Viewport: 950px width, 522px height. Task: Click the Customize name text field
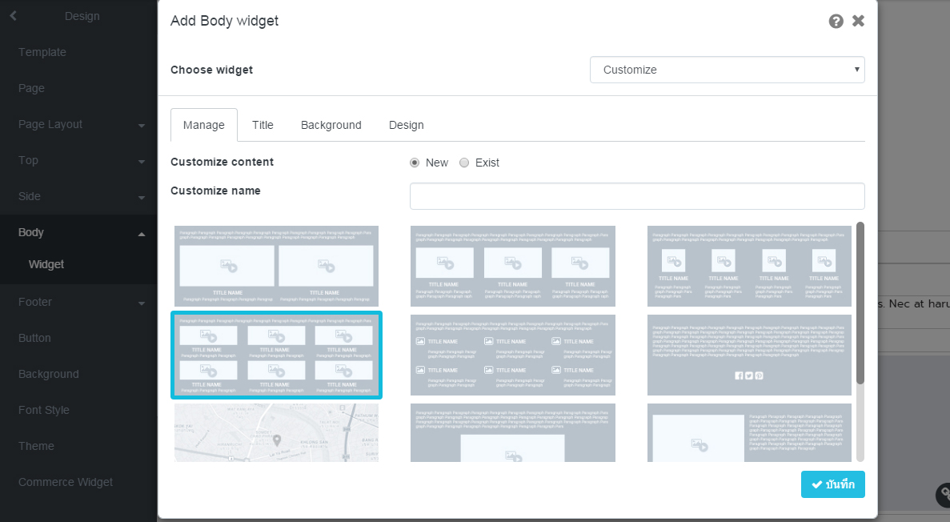coord(637,196)
